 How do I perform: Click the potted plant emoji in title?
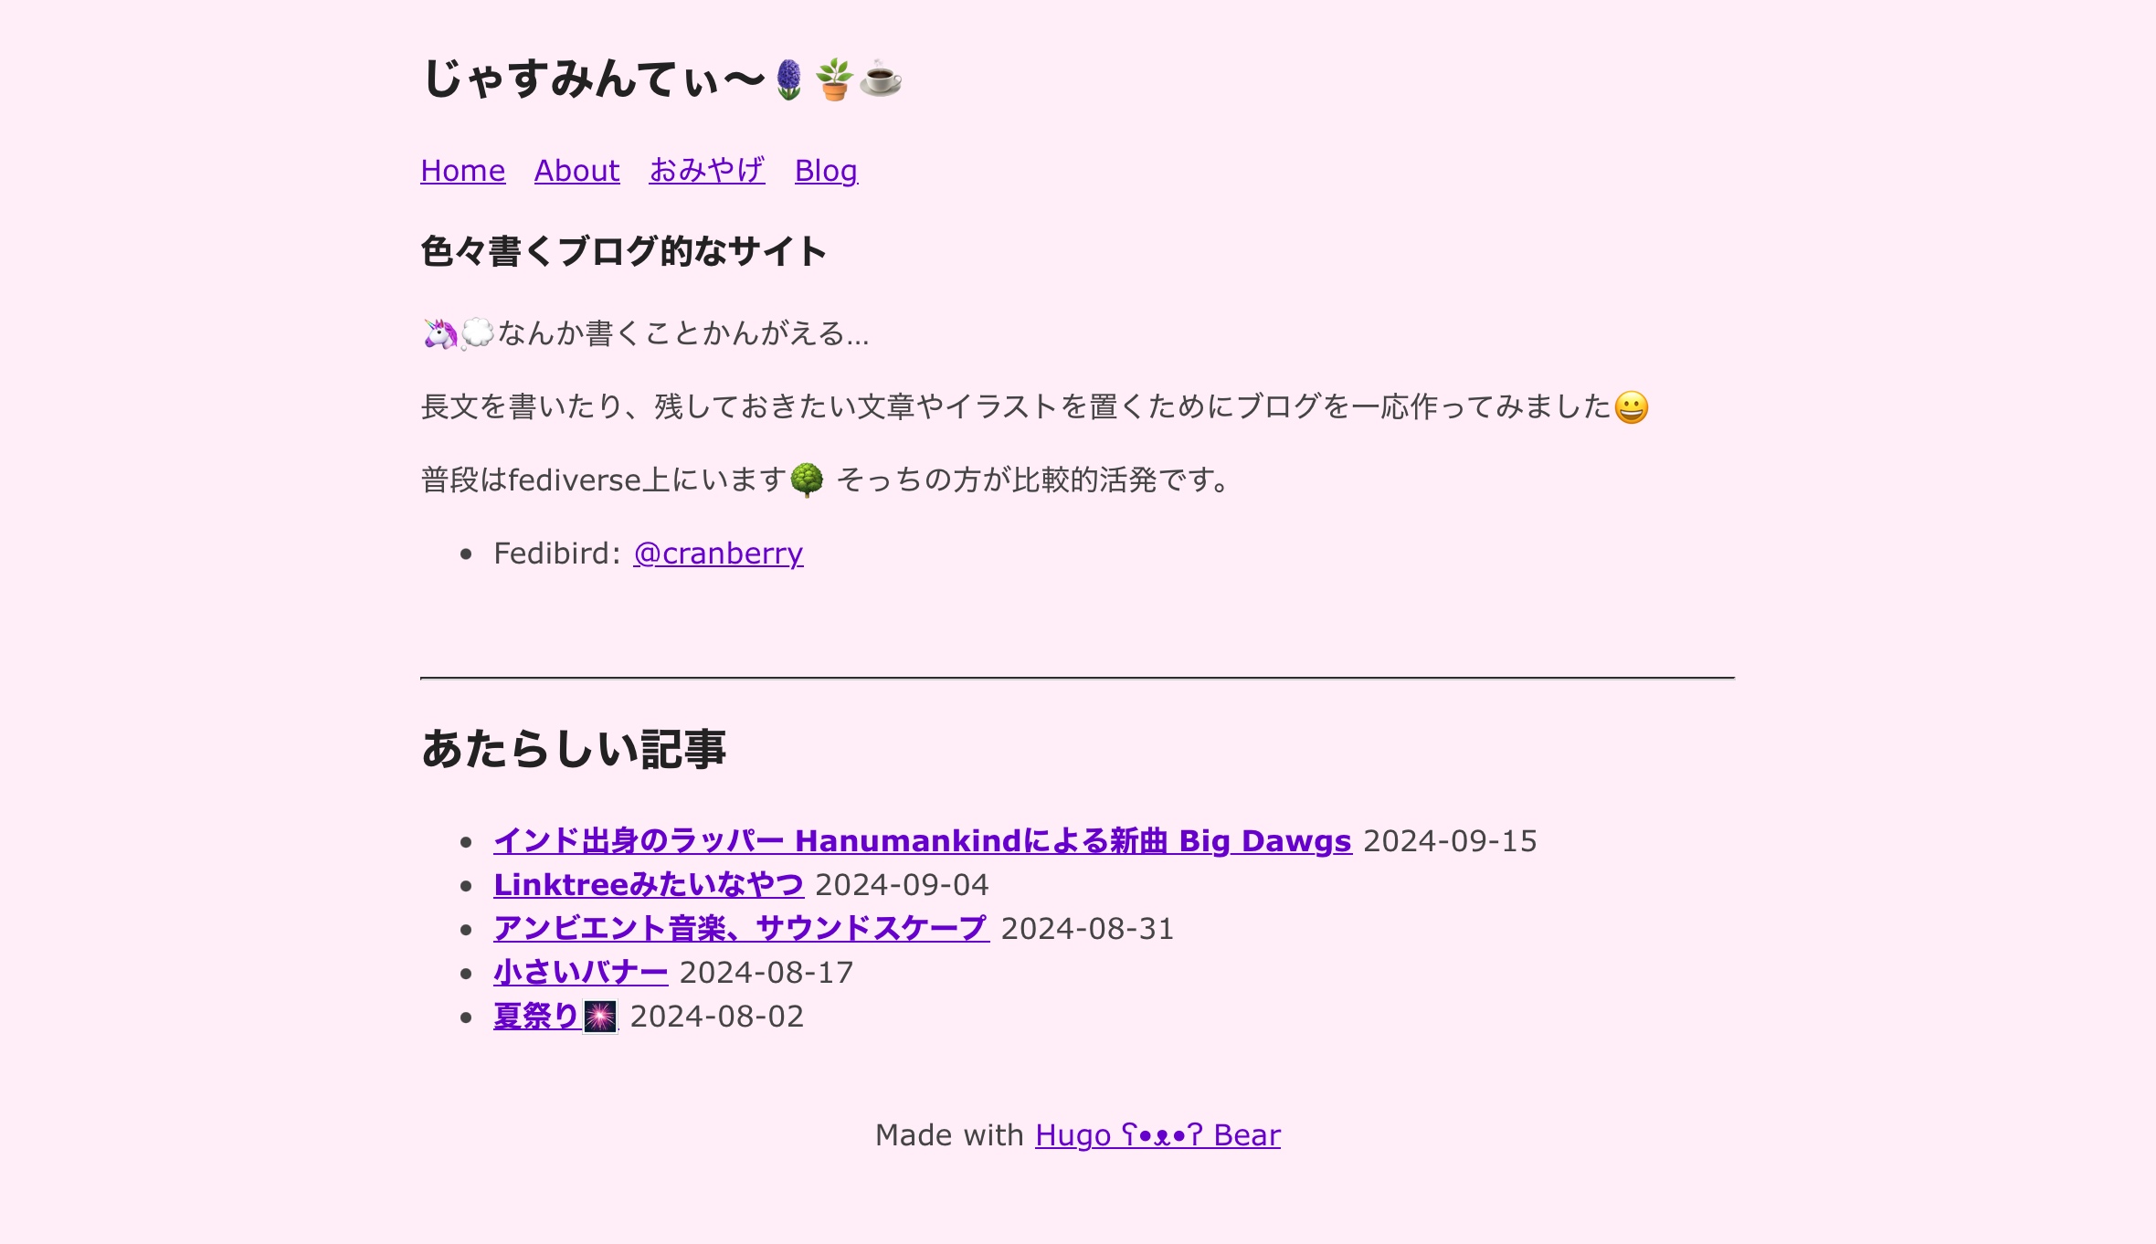click(834, 79)
